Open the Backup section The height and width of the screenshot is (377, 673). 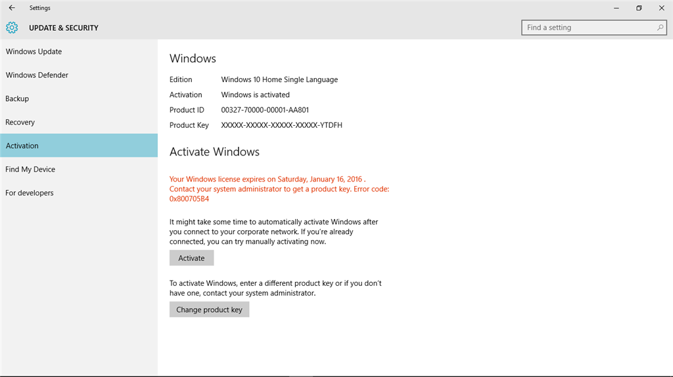(79, 98)
